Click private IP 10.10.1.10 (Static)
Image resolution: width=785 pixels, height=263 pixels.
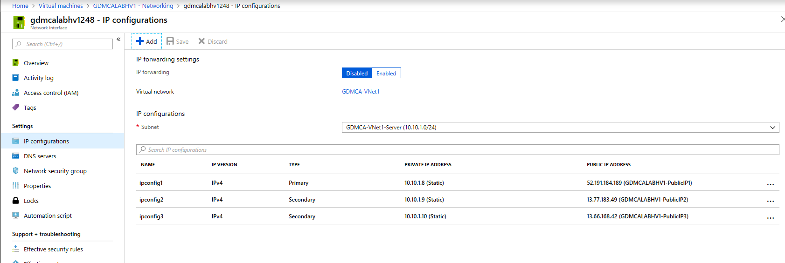click(x=425, y=216)
